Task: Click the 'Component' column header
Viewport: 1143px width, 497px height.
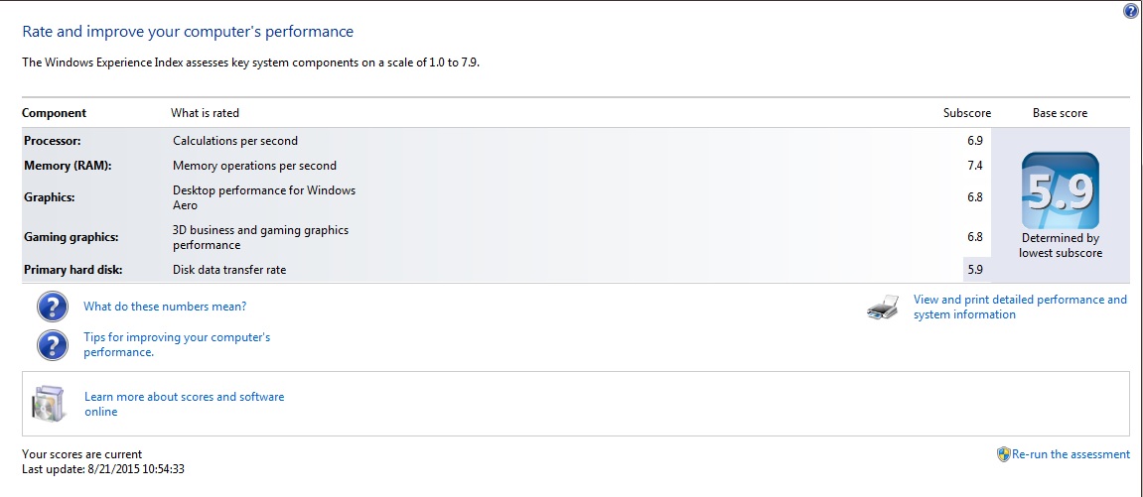Action: click(x=54, y=113)
